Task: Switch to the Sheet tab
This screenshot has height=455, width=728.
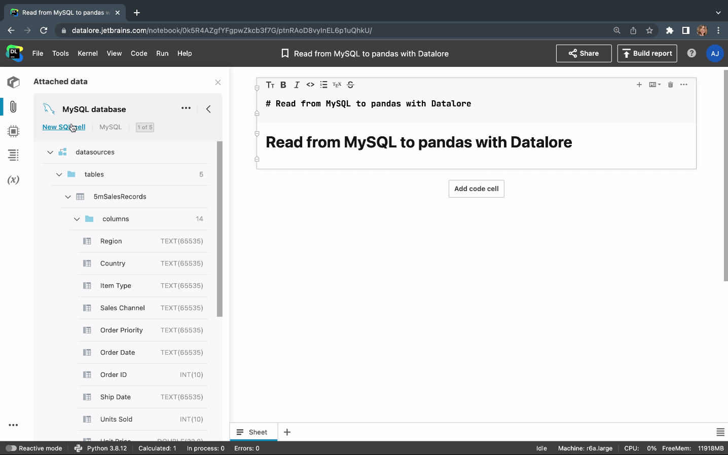Action: (x=253, y=432)
